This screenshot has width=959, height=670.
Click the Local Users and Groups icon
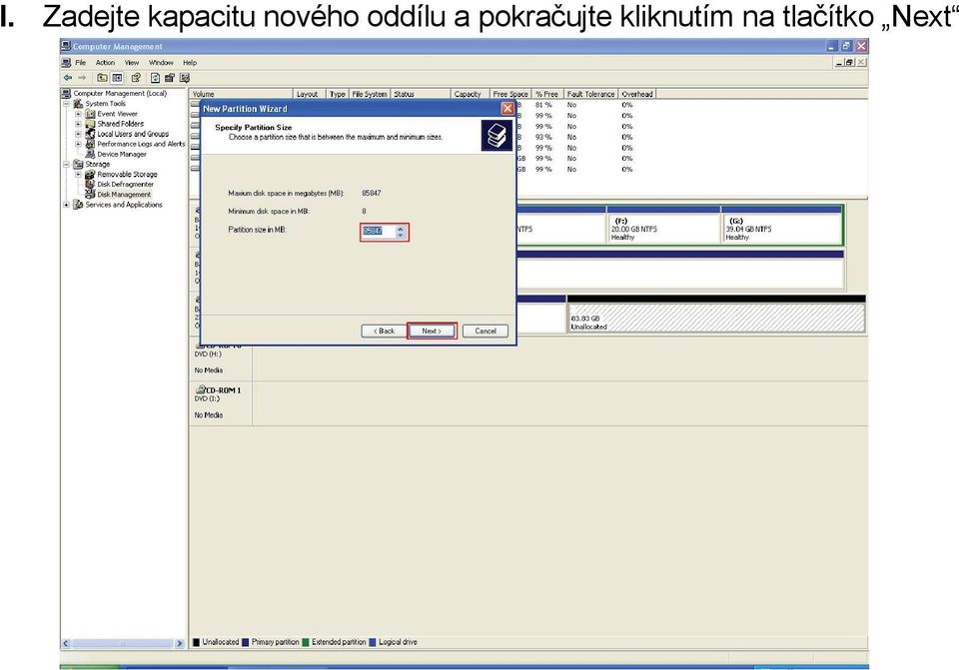point(91,134)
